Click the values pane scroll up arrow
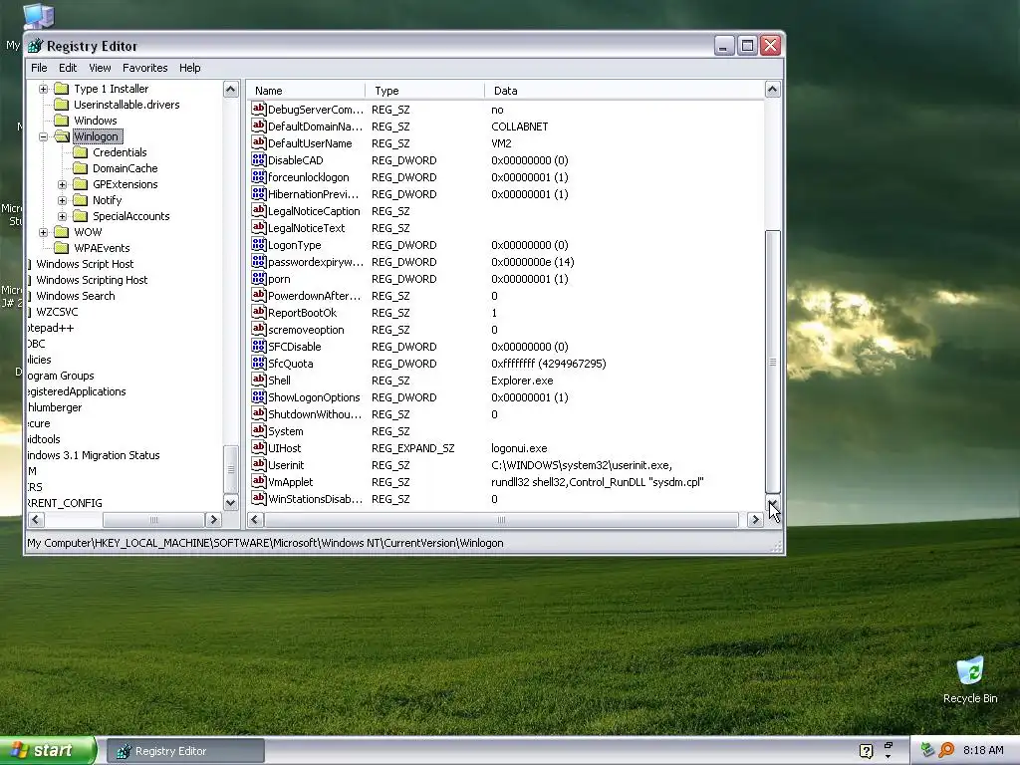1020x765 pixels. click(x=772, y=89)
